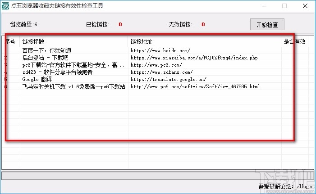Click the 无效链接 label
This screenshot has width=316, height=194.
pyautogui.click(x=181, y=24)
